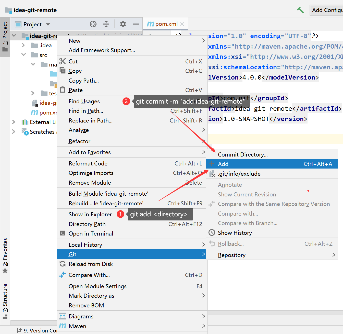
Task: Expand the Scratches node arrow
Action: tap(14, 132)
